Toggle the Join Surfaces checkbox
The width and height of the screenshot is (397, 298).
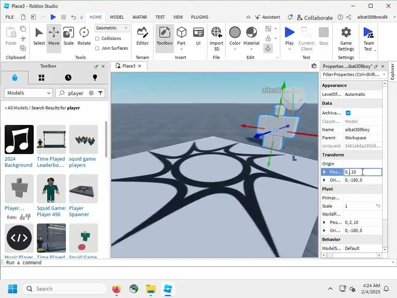(97, 48)
